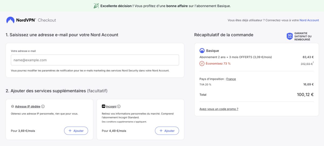
Task: Change tax country France link
Action: [x=231, y=79]
